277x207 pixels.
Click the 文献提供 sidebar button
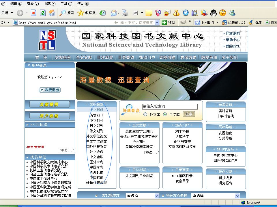tap(49, 104)
